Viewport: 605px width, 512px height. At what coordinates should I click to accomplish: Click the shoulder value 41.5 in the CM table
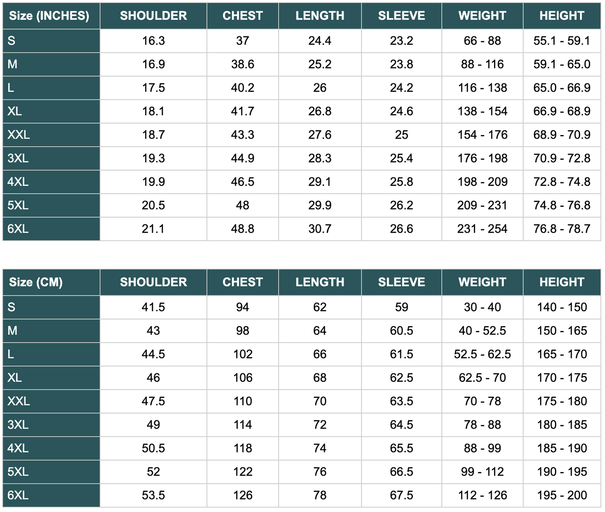coord(153,307)
